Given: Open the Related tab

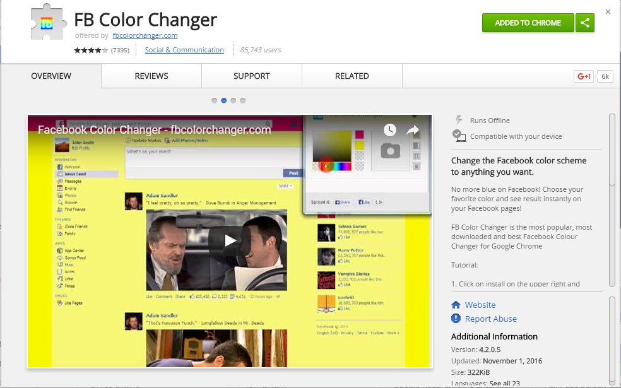Looking at the screenshot, I should point(352,76).
